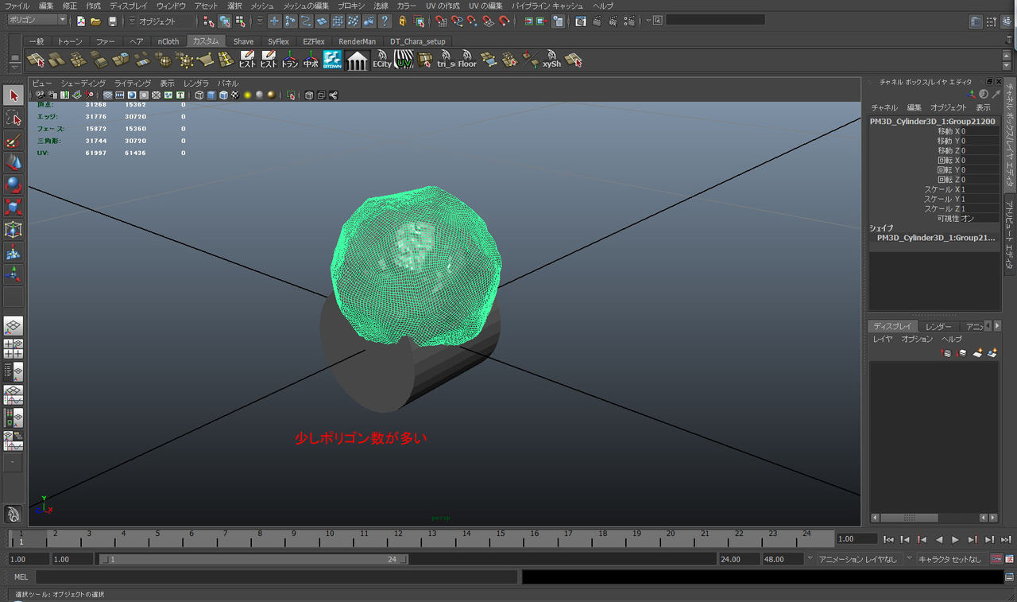Image resolution: width=1017 pixels, height=602 pixels.
Task: Switch to the RenderMan shelf tab
Action: (357, 41)
